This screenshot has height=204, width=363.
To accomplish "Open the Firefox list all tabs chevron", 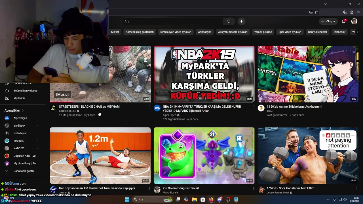I will (x=326, y=4).
